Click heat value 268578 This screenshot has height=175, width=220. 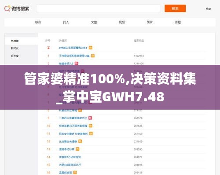coord(138,118)
